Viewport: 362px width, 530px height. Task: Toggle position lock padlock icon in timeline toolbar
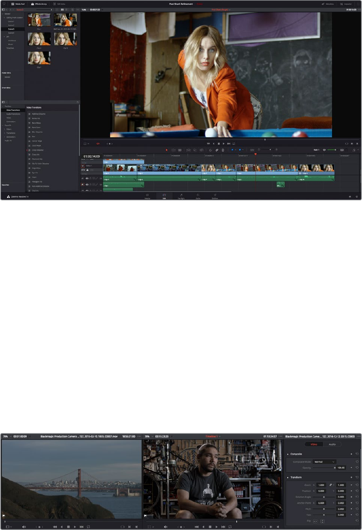(223, 150)
